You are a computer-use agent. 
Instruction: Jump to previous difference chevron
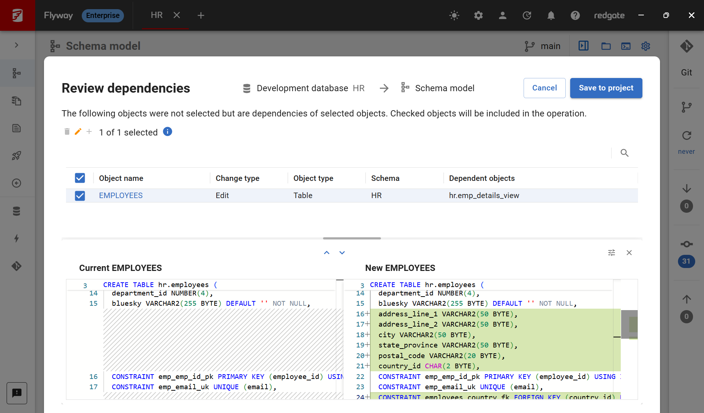click(x=327, y=253)
